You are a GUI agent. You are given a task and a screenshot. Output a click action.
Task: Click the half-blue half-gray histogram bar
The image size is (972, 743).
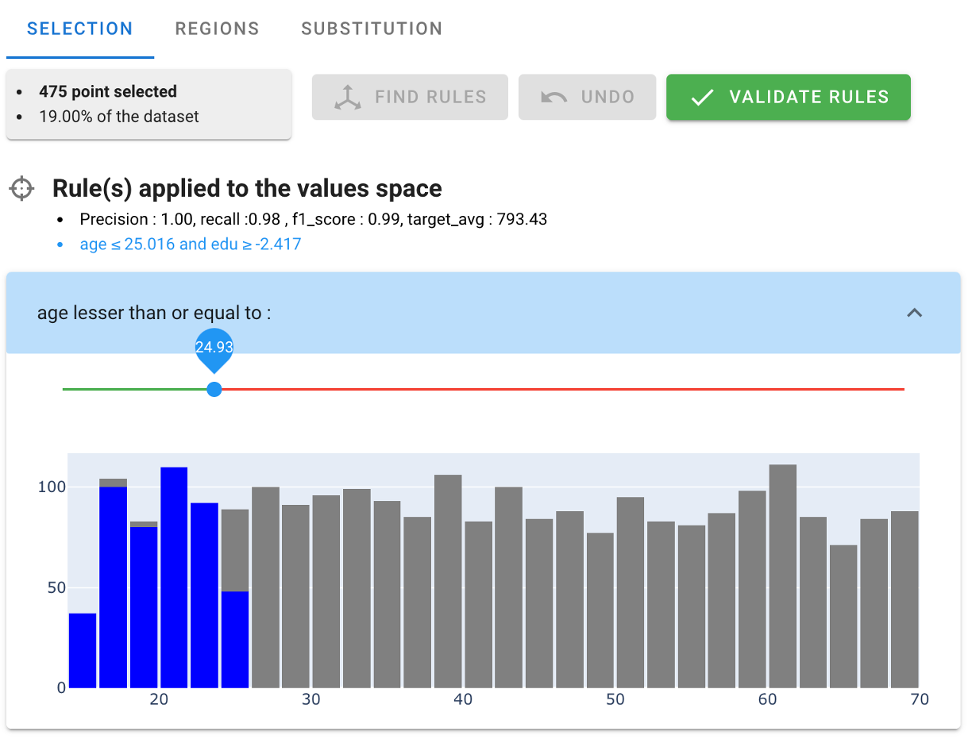coord(235,599)
